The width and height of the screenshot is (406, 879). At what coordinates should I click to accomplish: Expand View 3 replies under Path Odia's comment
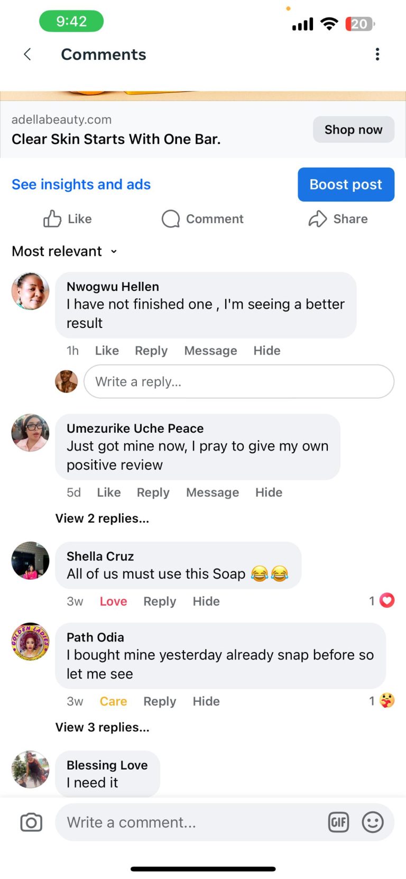click(x=102, y=727)
